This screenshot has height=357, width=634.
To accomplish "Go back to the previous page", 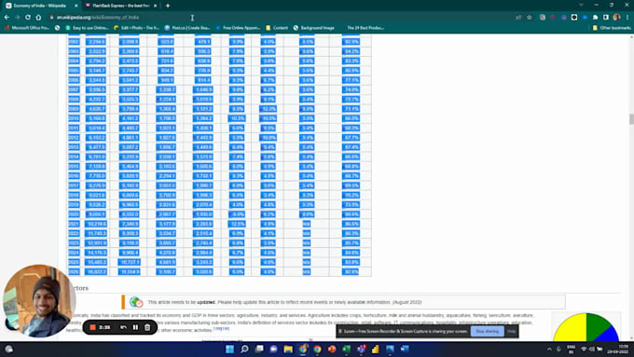I will pos(7,18).
